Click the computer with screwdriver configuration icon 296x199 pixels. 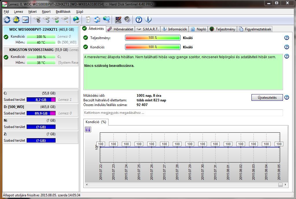[118, 20]
